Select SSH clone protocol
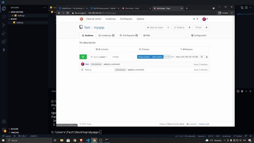Screen dimensions: 254x143 click(x=172, y=57)
